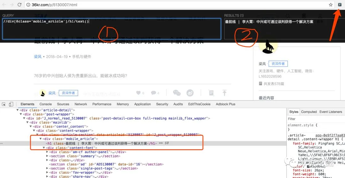Expand the section summary node

coord(47,156)
